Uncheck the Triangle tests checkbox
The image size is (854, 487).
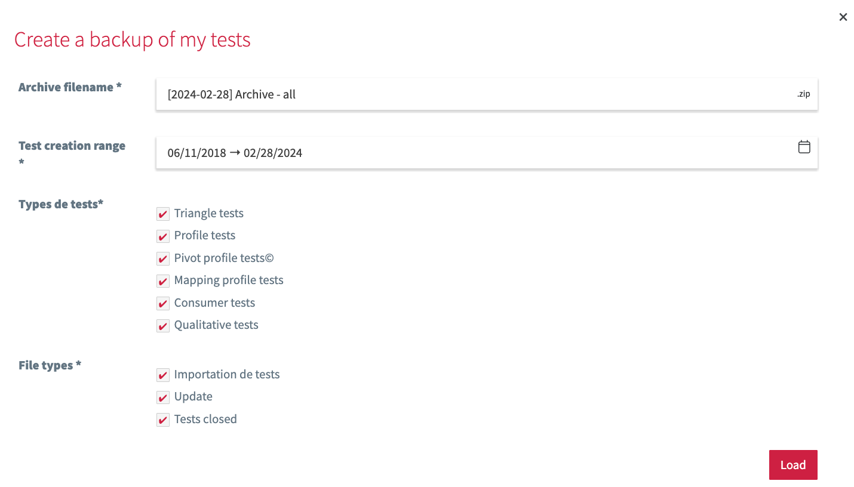[162, 213]
